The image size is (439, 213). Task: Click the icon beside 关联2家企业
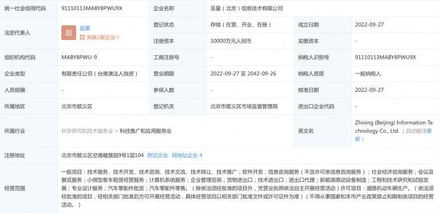pos(82,37)
